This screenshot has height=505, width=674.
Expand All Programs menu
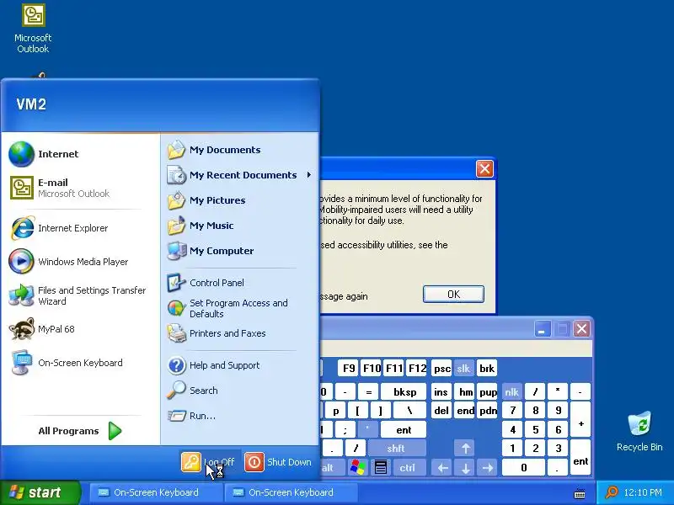(x=80, y=431)
